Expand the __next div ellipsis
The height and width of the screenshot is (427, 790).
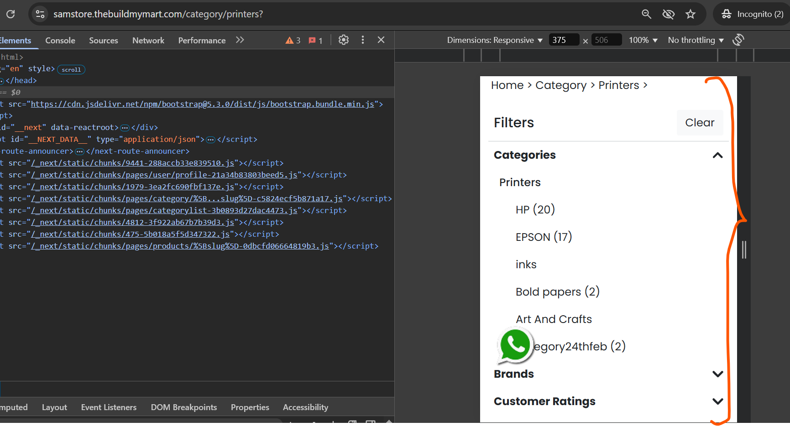[x=125, y=128]
